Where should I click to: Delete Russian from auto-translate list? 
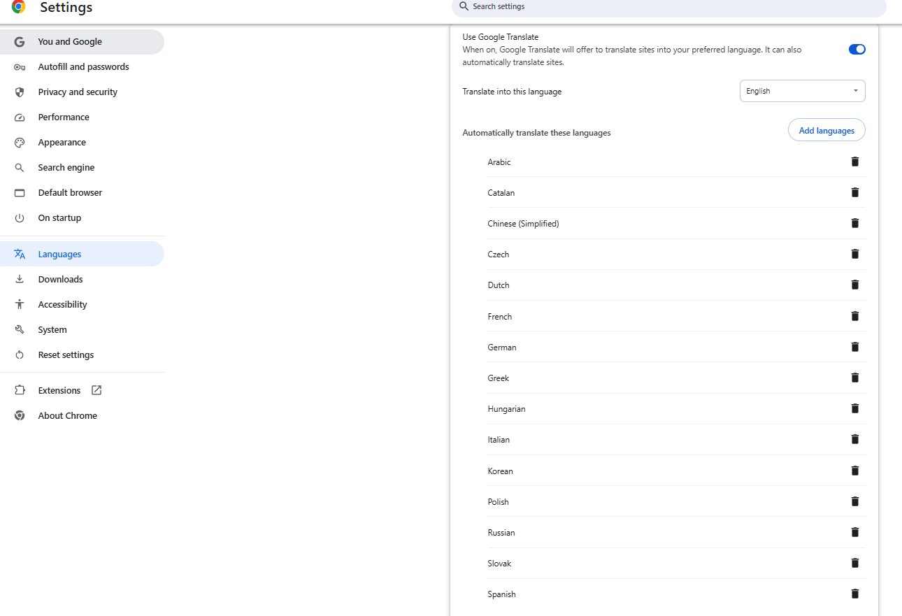point(854,532)
